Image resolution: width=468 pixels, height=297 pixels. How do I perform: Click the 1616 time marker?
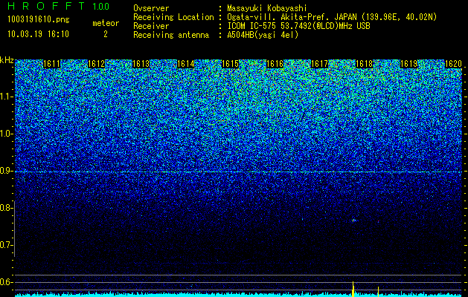[x=275, y=64]
